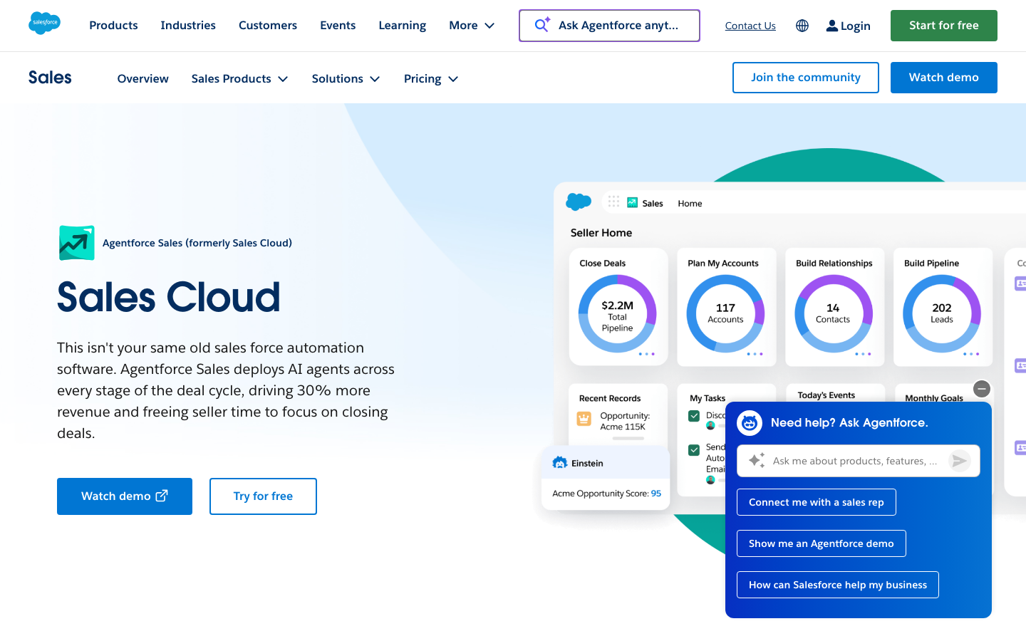
Task: Click the Agentforce search sparkle icon
Action: pyautogui.click(x=542, y=25)
